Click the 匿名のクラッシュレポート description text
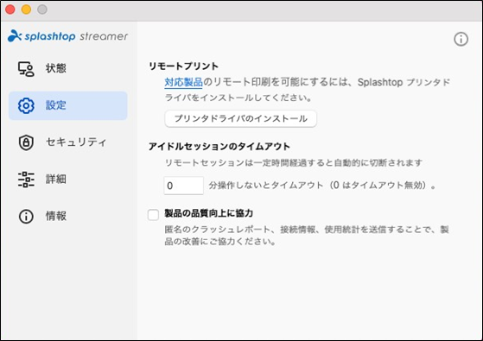The image size is (483, 341). click(x=307, y=236)
